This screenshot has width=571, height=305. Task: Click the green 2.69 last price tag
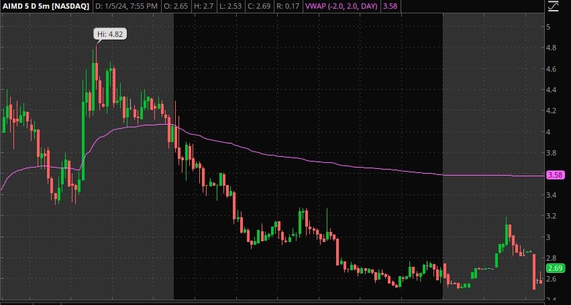pos(556,268)
